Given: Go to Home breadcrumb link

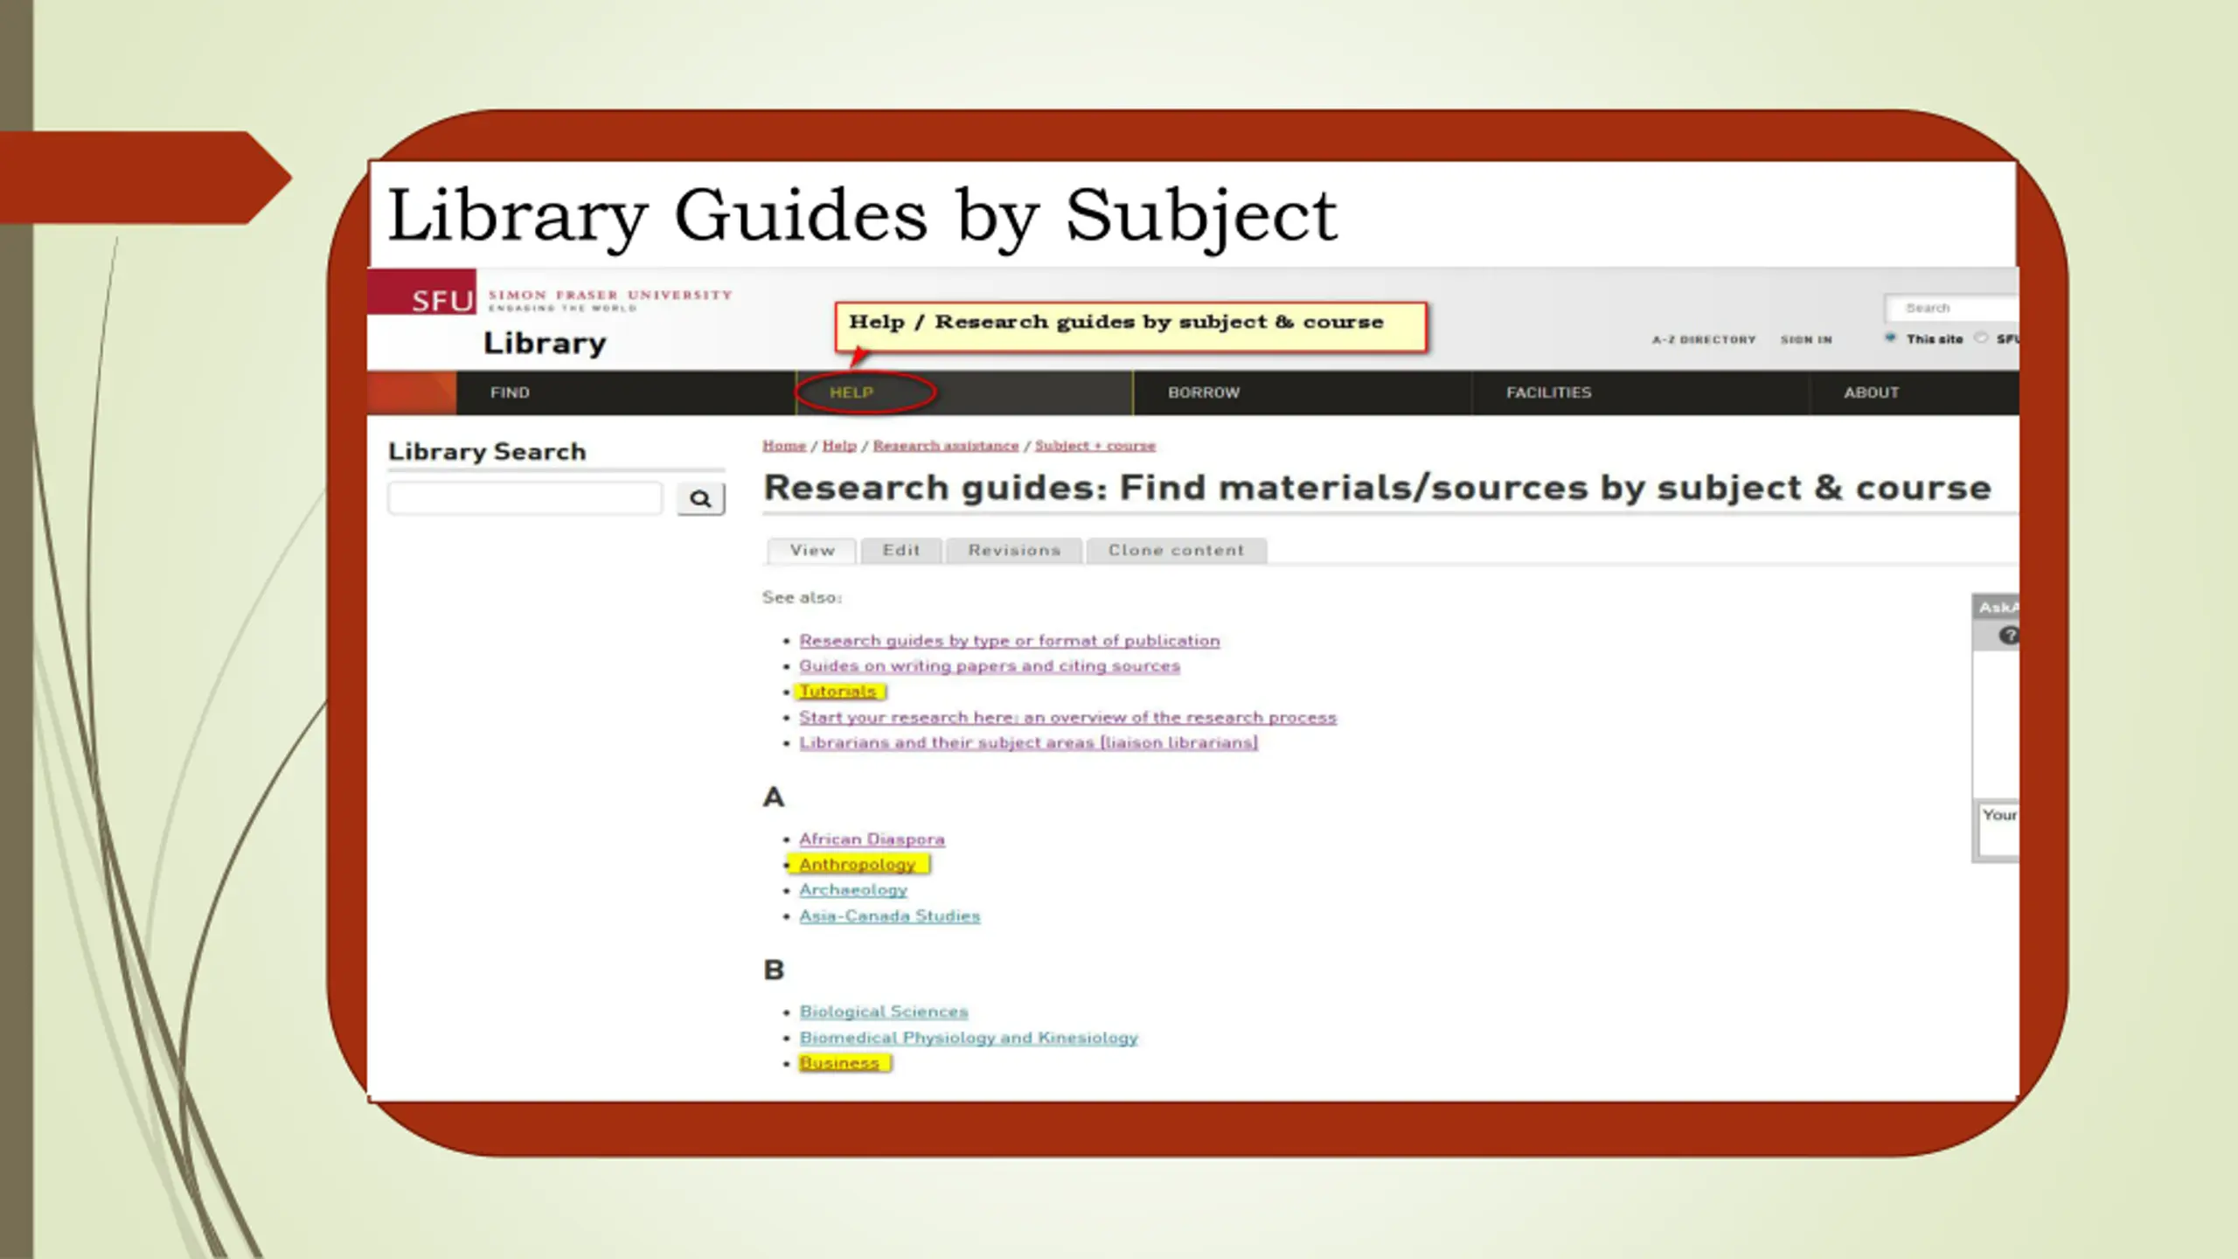Looking at the screenshot, I should click(x=784, y=445).
